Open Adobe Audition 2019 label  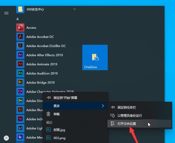(x=42, y=73)
